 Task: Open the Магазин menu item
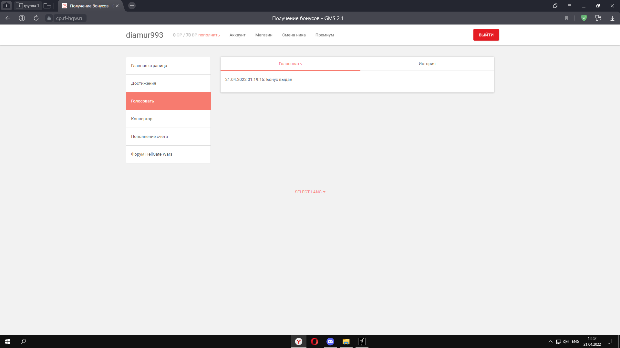coord(264,35)
